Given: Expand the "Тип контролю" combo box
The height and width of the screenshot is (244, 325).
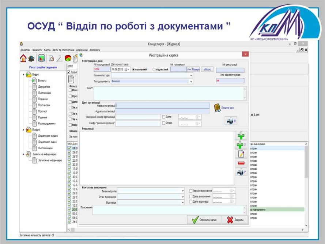Looking at the screenshot, I should coord(183,191).
